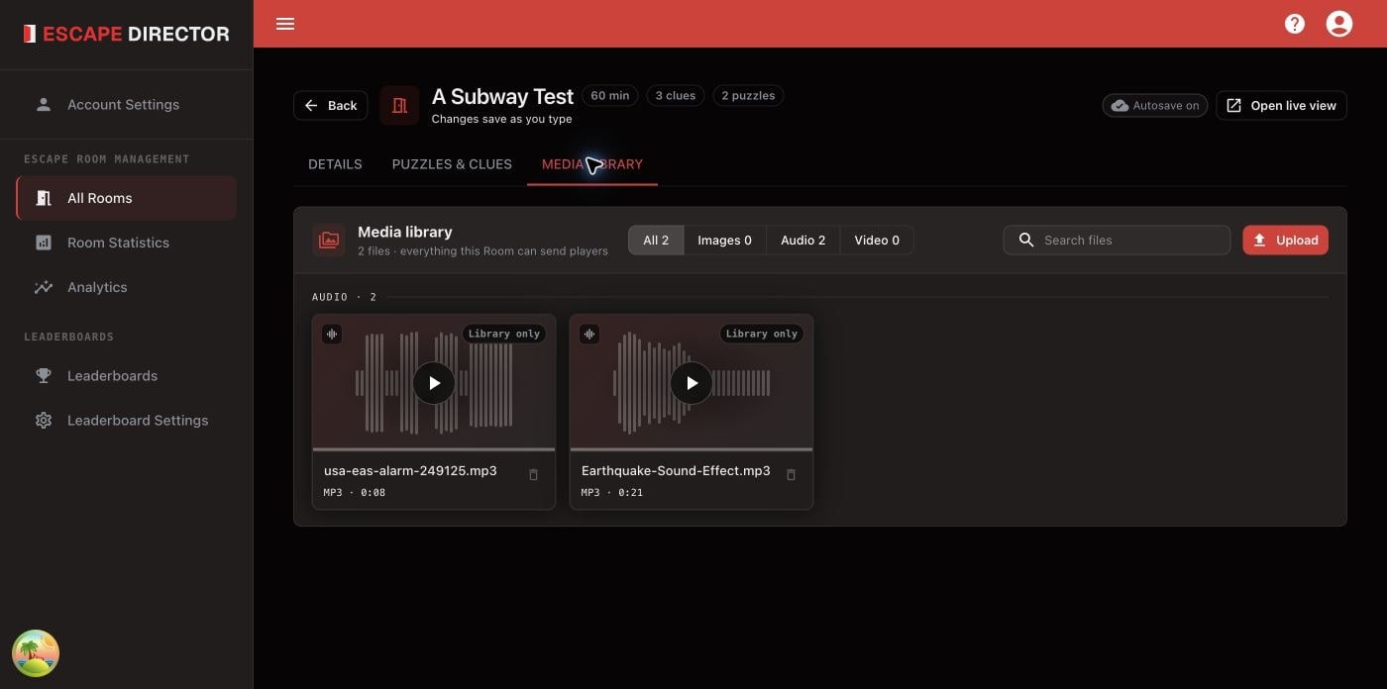1387x689 pixels.
Task: Open Analytics page
Action: point(127,287)
